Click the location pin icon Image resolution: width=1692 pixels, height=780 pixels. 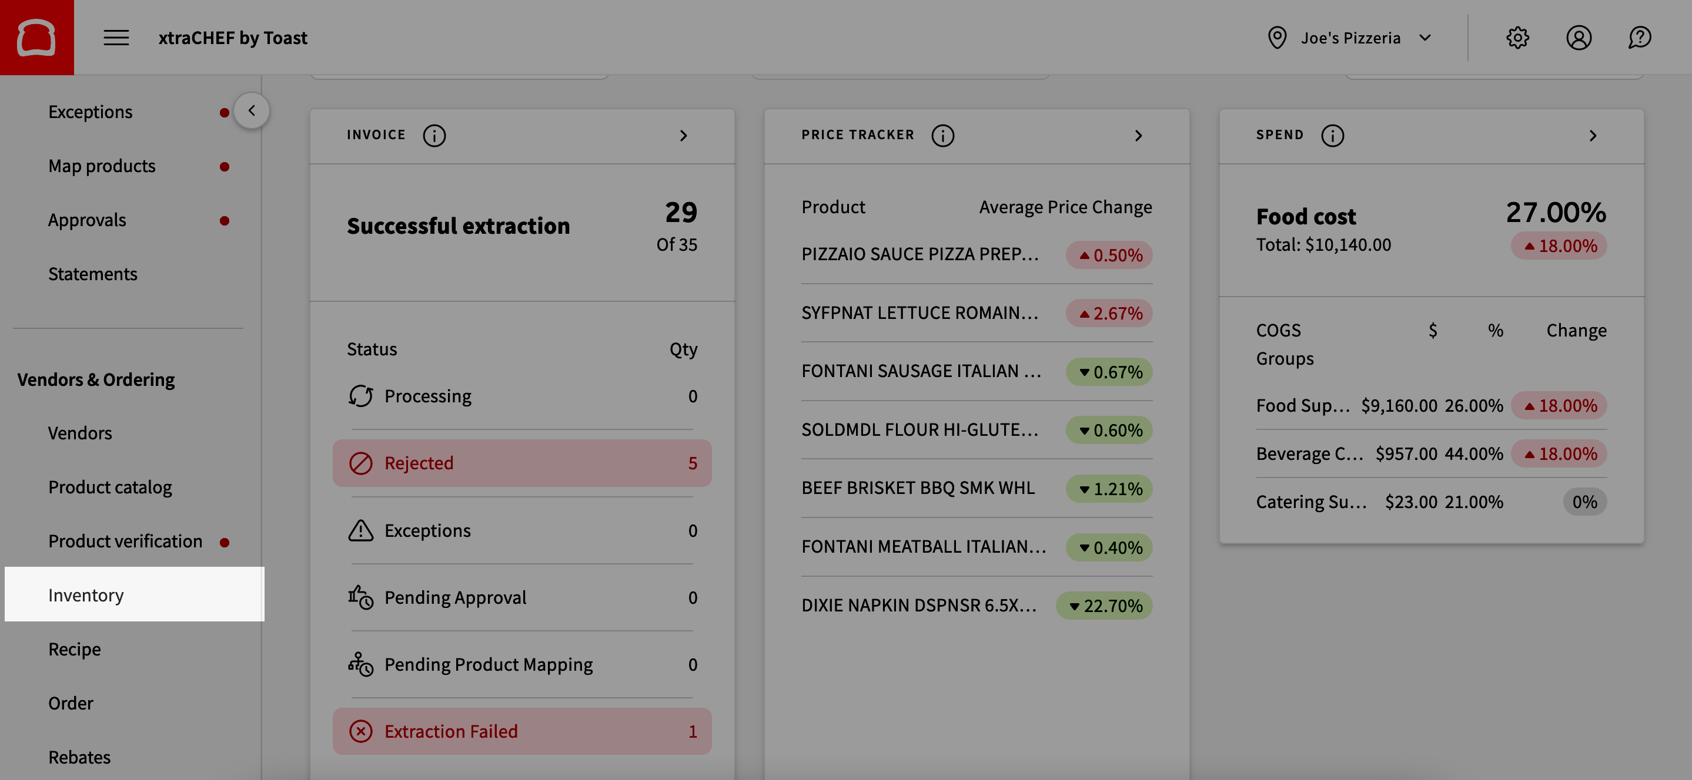(x=1276, y=38)
